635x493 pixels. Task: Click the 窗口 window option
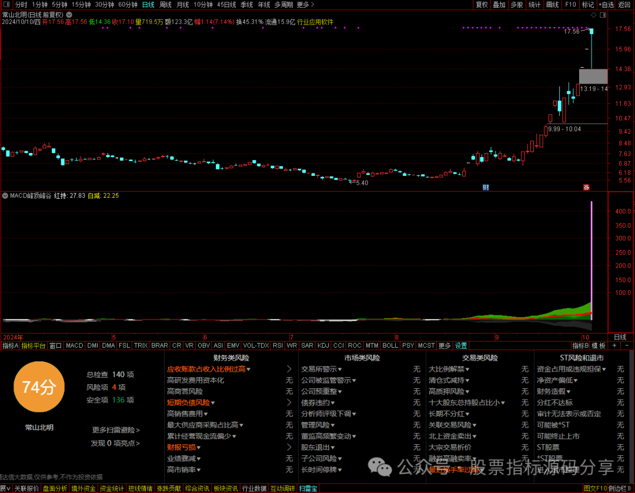coord(55,345)
